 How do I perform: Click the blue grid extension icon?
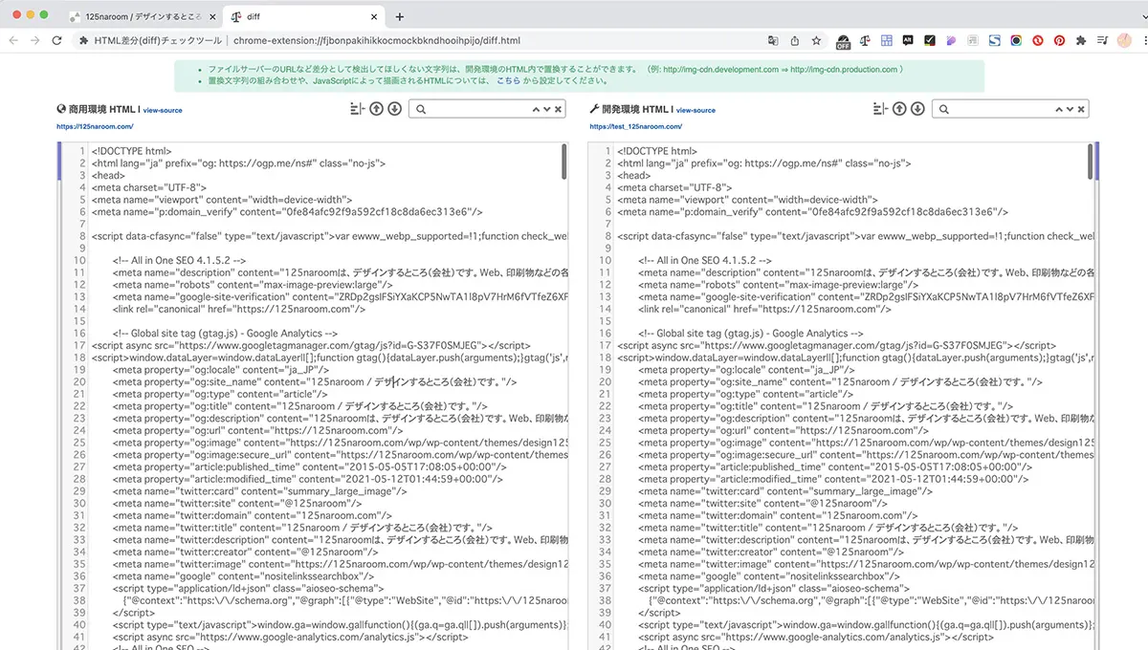[887, 41]
